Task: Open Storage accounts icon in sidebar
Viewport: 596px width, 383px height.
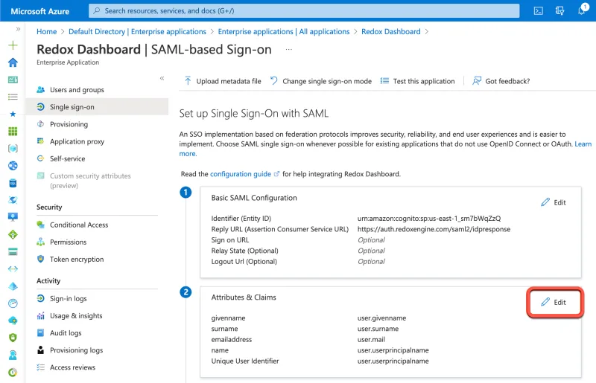Action: tap(13, 251)
